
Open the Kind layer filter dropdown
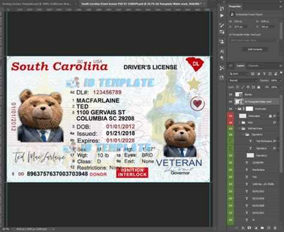click(x=238, y=74)
